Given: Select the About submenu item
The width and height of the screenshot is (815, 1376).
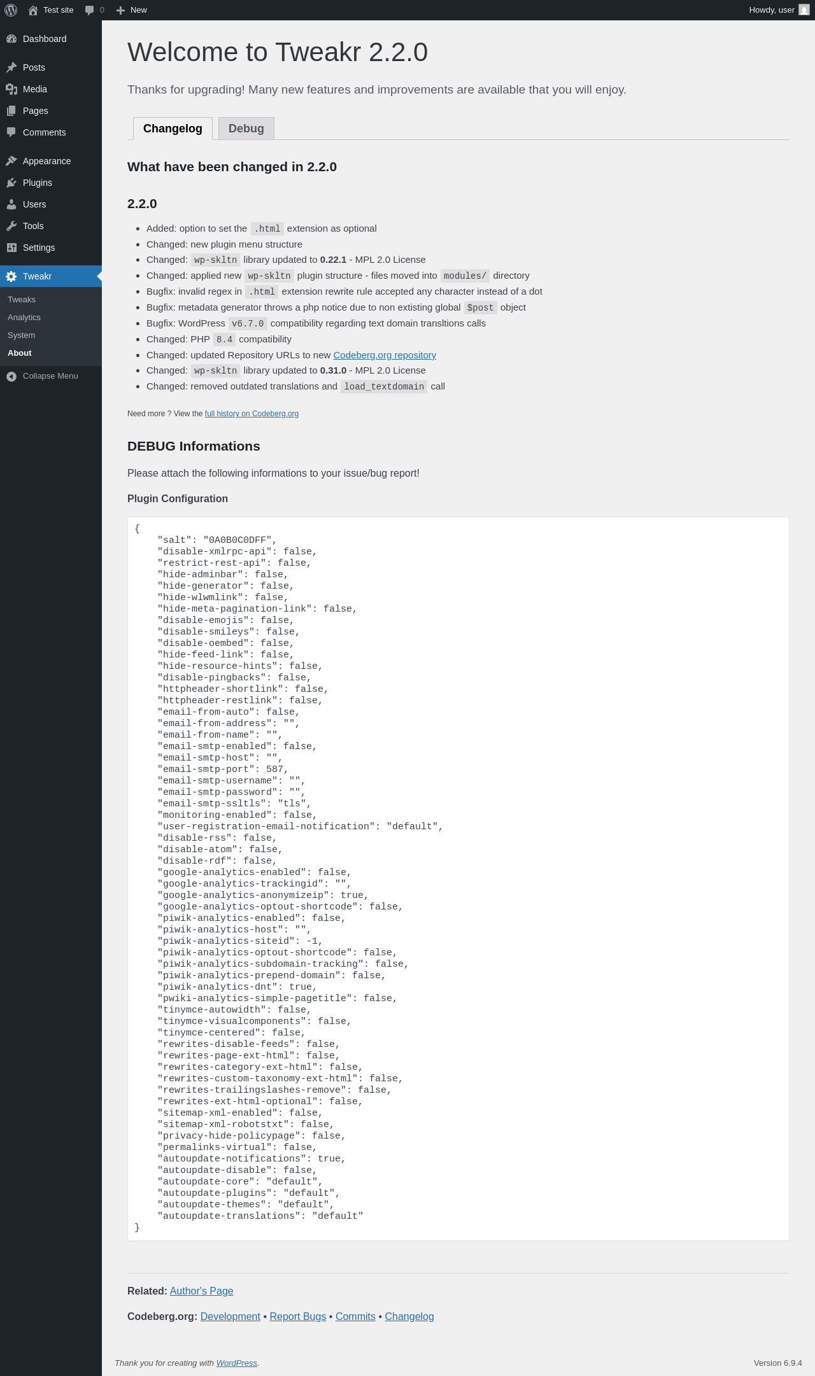Looking at the screenshot, I should (20, 353).
